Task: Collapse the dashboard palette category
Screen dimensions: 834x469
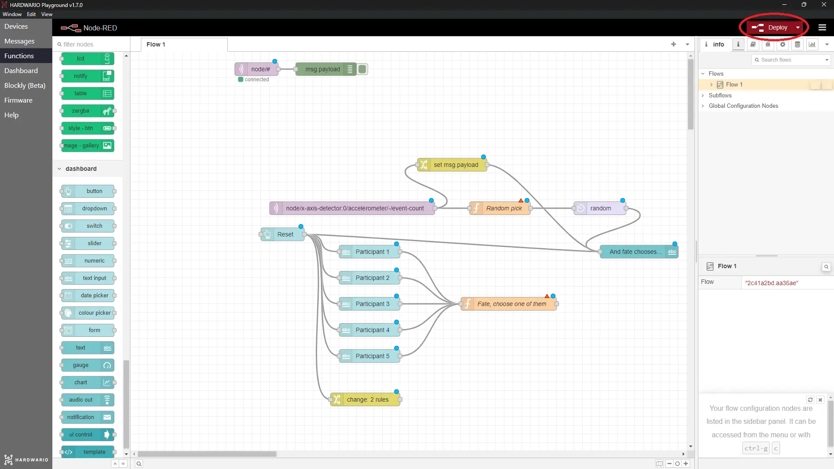Action: point(60,169)
